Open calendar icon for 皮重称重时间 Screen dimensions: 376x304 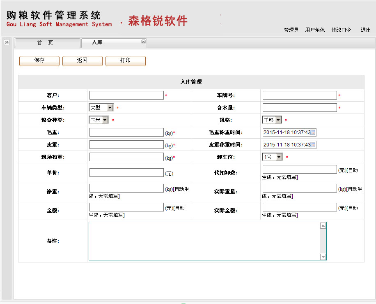pos(313,145)
